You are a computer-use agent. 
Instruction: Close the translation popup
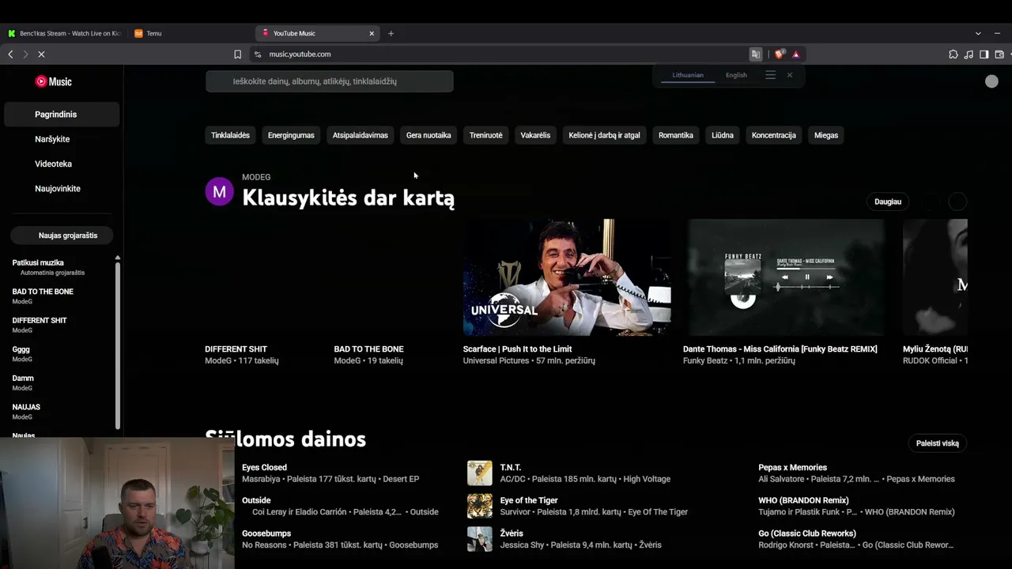point(789,75)
